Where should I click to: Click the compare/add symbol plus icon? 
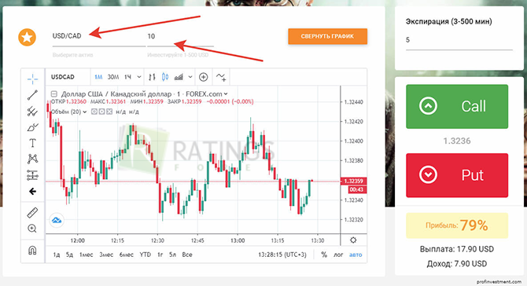click(204, 77)
